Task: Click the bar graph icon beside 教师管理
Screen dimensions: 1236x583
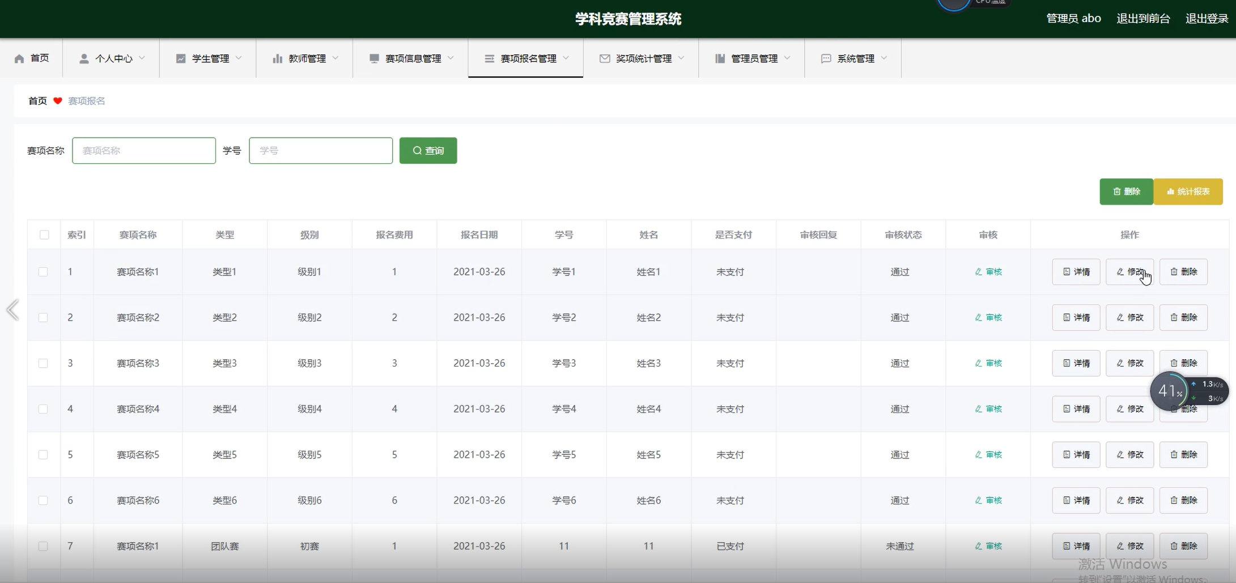Action: [x=278, y=58]
